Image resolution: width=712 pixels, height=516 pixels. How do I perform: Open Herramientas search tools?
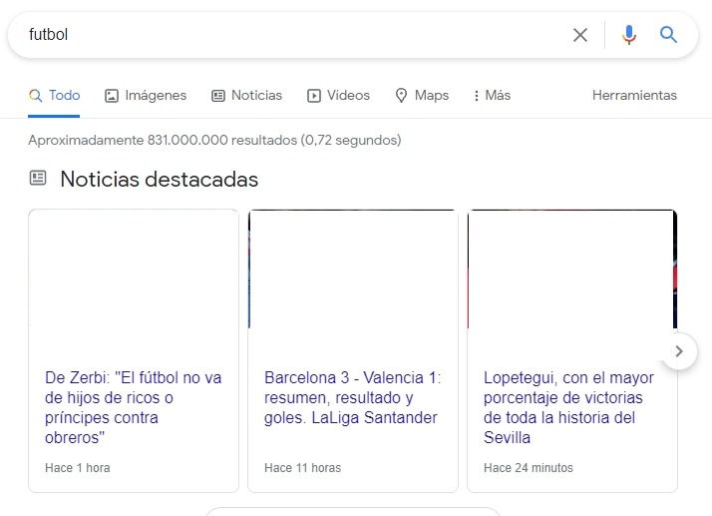pos(634,95)
